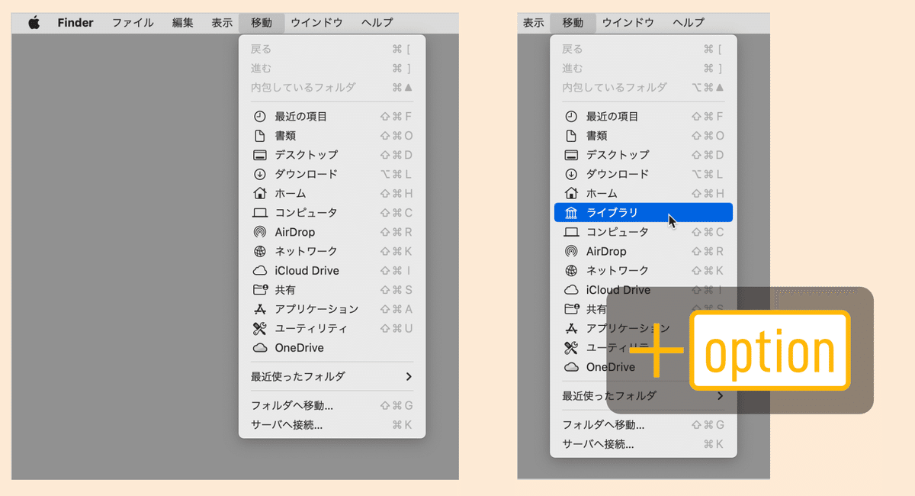Viewport: 915px width, 496px height.
Task: Open 表示 in the right screenshot's menu bar
Action: (x=534, y=23)
